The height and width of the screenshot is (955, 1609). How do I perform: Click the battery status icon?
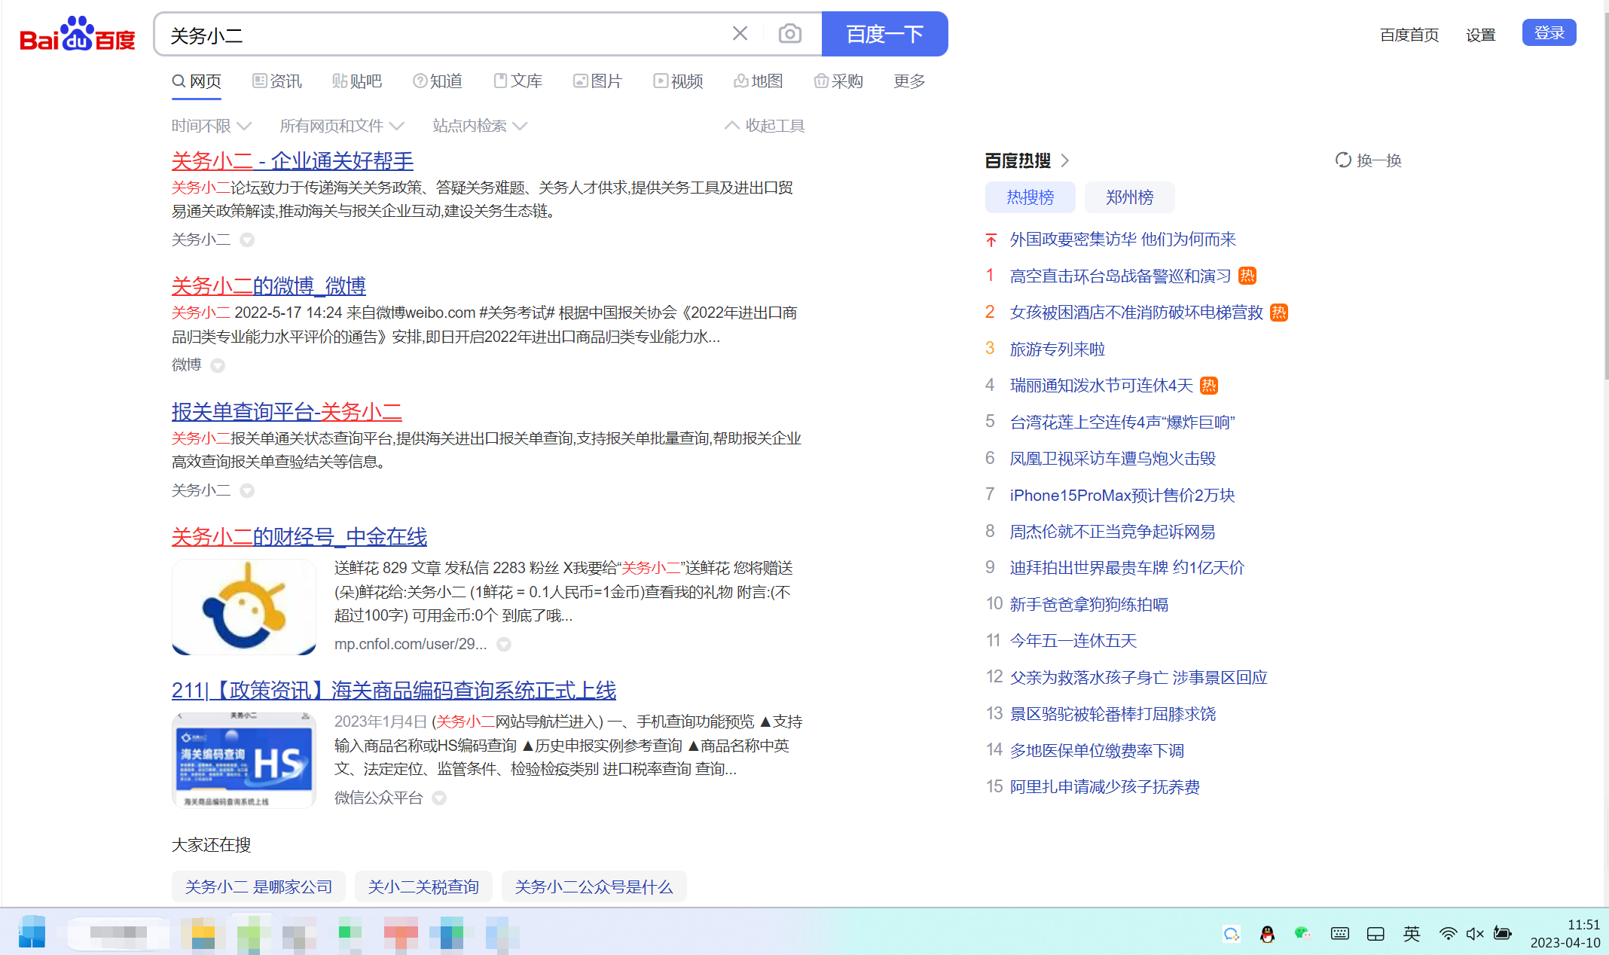(1503, 934)
